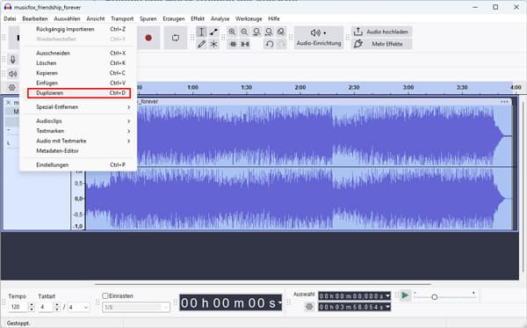
Task: Click the speaker playback meter icon
Action: (13, 74)
